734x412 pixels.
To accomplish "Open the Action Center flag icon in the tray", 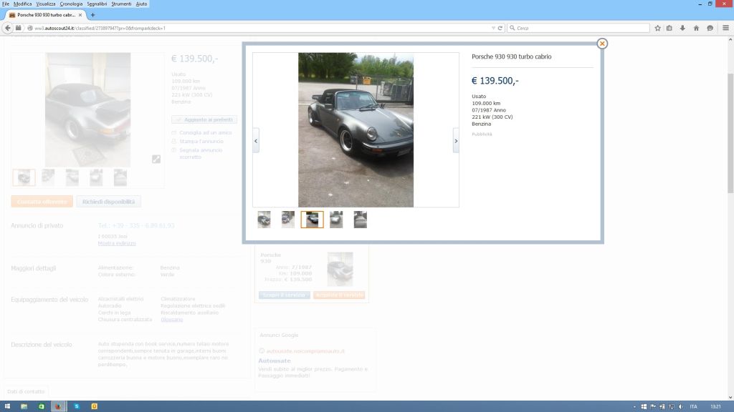I will (x=653, y=407).
